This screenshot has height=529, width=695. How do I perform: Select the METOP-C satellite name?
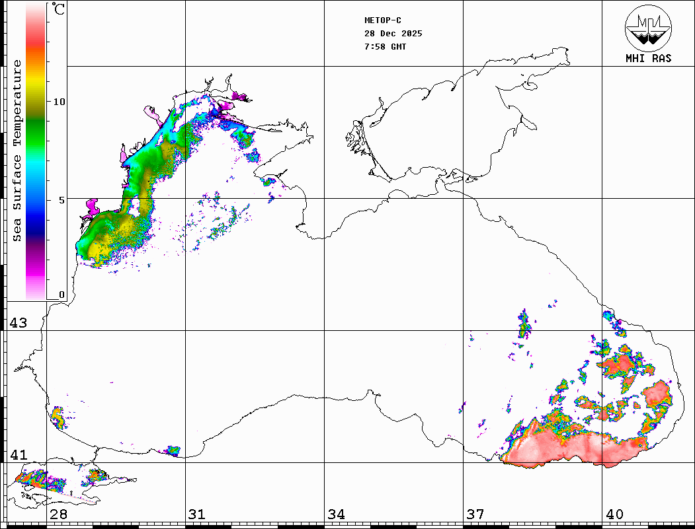383,20
